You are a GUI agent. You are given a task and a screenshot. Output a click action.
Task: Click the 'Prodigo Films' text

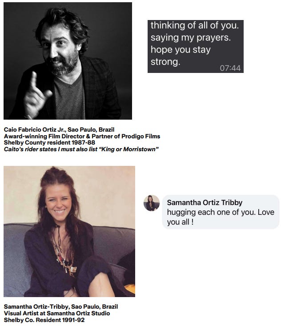[141, 136]
